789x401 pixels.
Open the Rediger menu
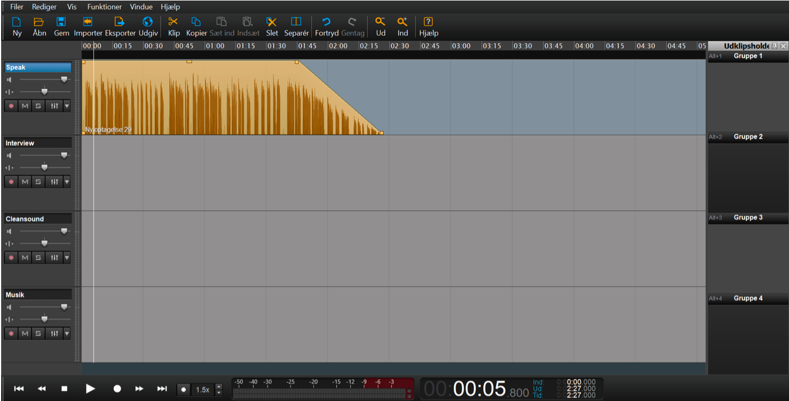[44, 7]
